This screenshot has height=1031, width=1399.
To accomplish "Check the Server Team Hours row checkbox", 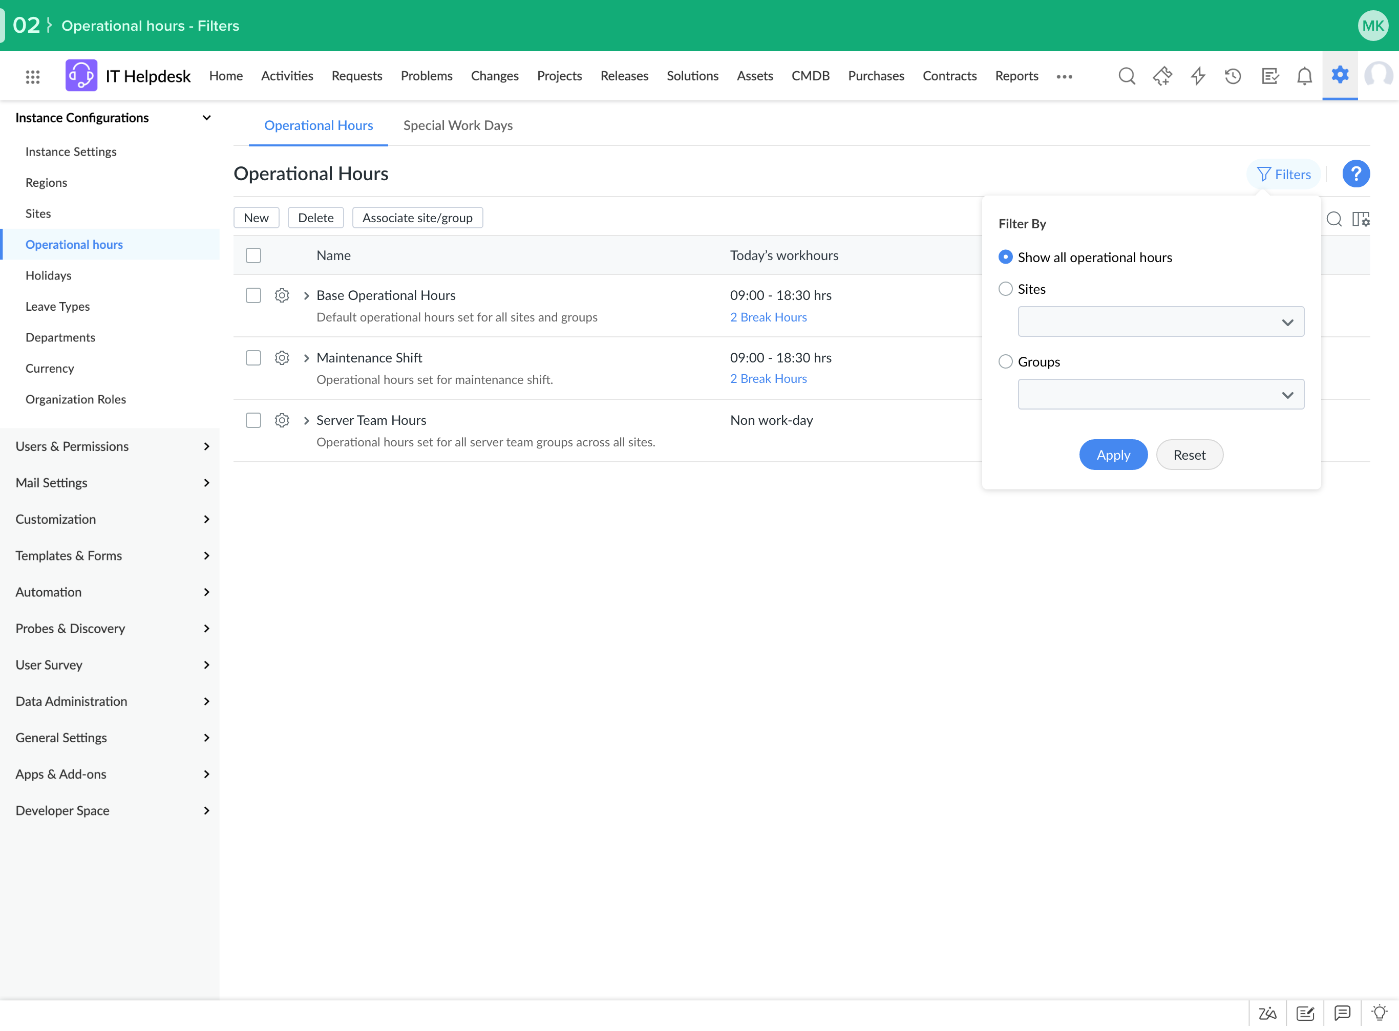I will [253, 421].
